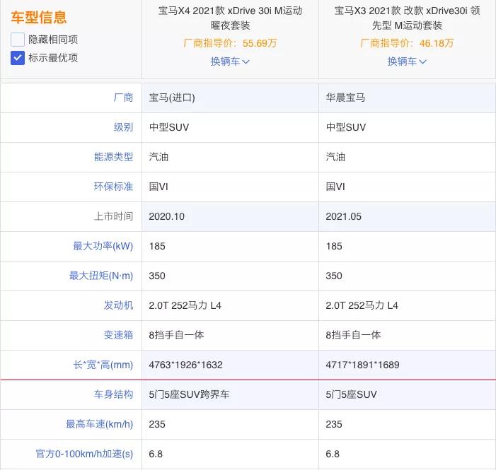Viewport: 496px width, 470px height.
Task: Open 换辆车 dropdown under 宝马X3
Action: click(407, 61)
